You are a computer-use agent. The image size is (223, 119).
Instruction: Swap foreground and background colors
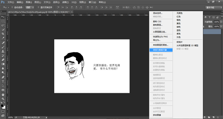pos(4,102)
